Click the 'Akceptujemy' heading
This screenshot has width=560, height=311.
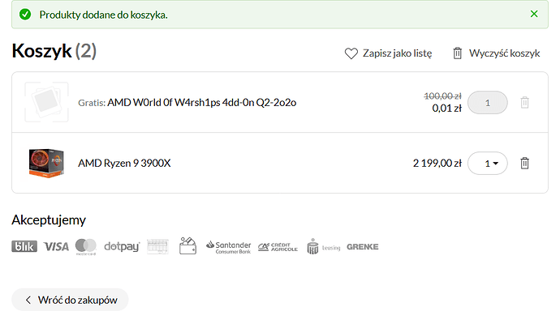[49, 220]
